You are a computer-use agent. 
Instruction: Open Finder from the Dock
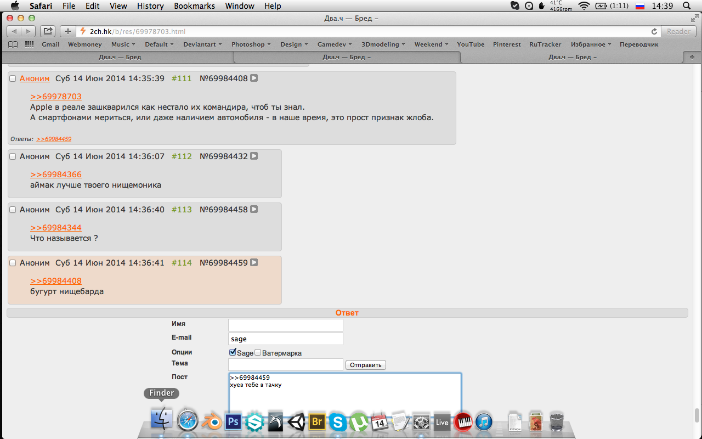161,419
